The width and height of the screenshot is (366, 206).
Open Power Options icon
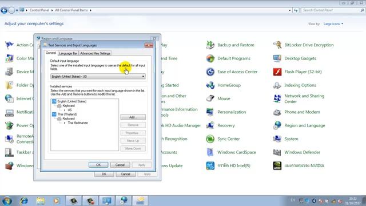9,125
